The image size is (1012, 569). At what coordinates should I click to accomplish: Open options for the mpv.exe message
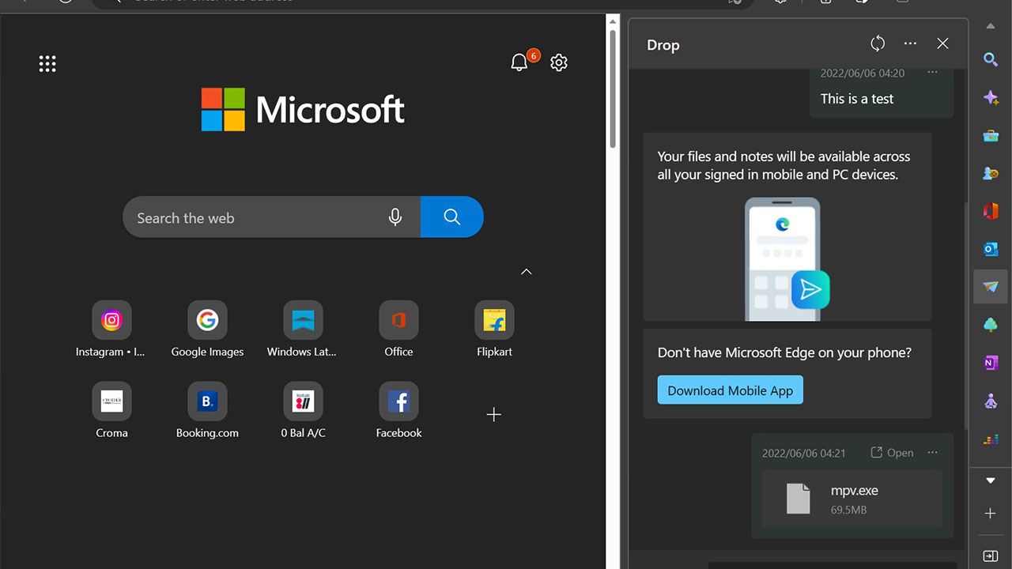tap(932, 453)
